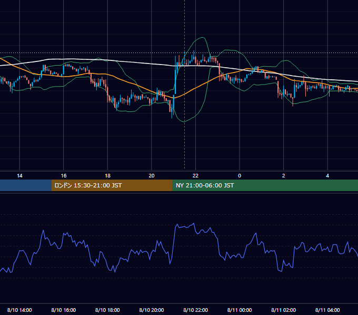Click the 8/10 16:00 date label
358x315 pixels.
click(x=64, y=310)
